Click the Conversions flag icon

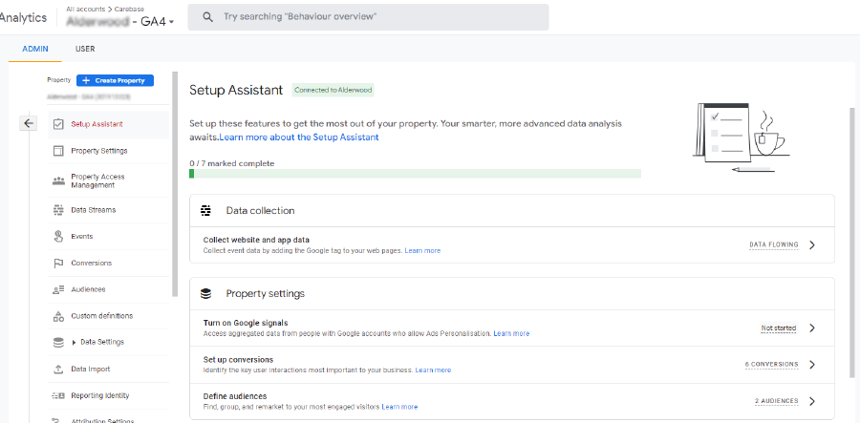coord(58,263)
